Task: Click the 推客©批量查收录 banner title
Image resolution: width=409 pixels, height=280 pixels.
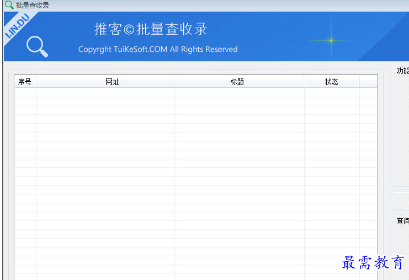Action: coord(151,29)
